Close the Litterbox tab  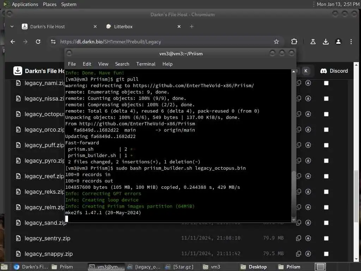coord(179,26)
